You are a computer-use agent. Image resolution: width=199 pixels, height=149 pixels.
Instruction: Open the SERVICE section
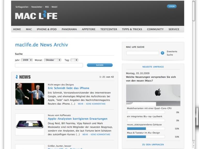174,29
